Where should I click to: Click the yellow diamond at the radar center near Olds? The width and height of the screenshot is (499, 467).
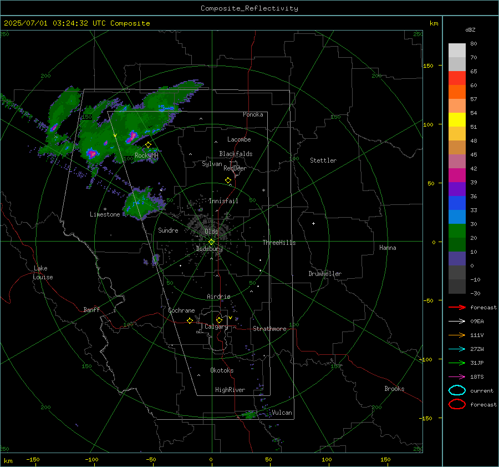pyautogui.click(x=211, y=242)
